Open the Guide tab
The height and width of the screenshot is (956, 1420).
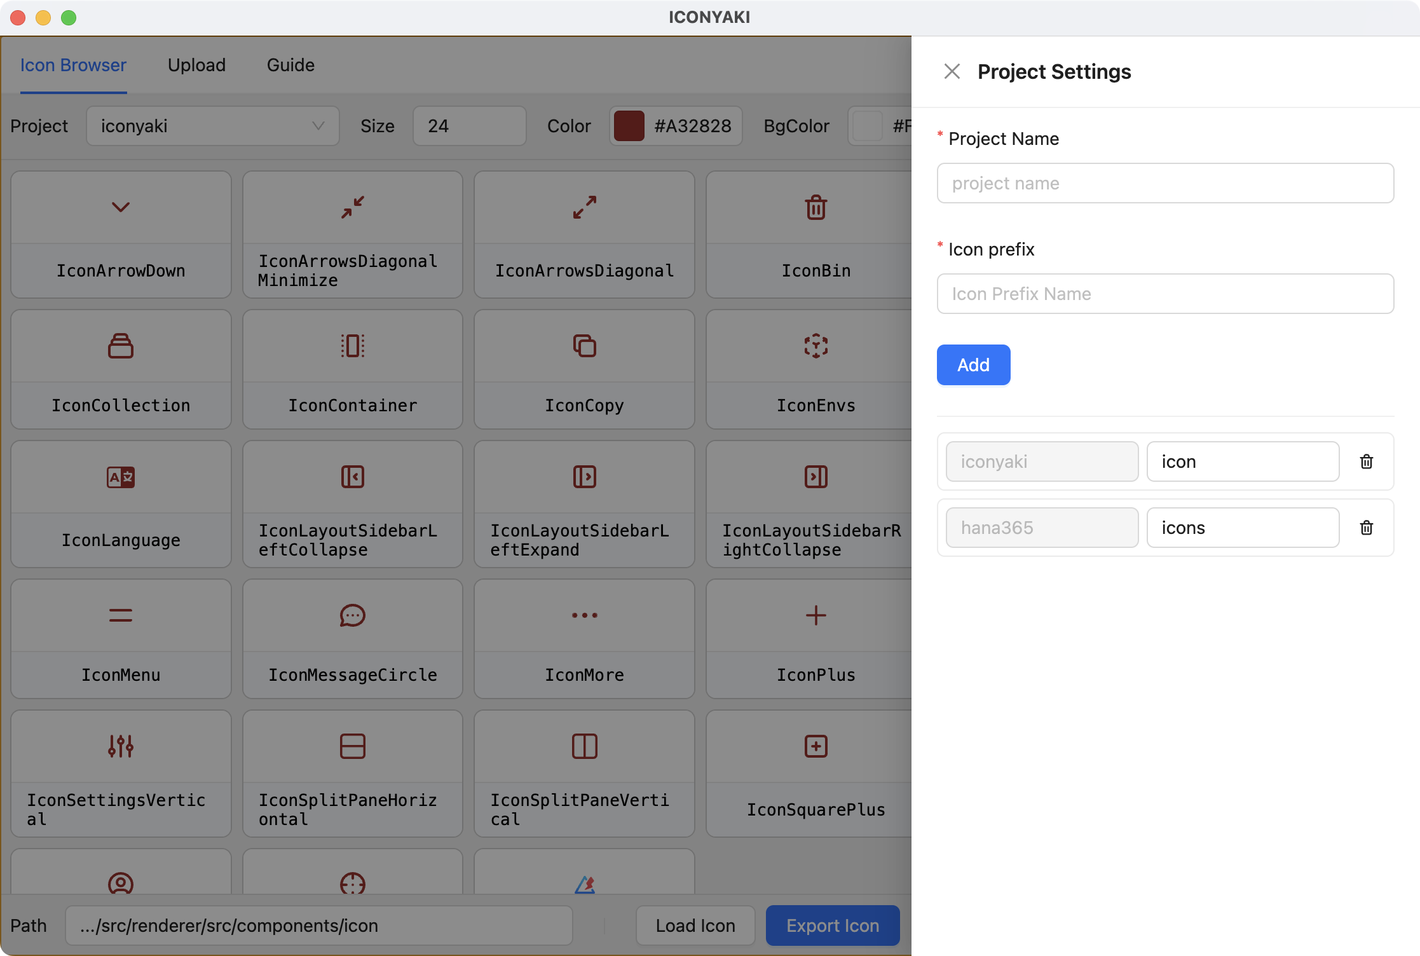click(290, 65)
